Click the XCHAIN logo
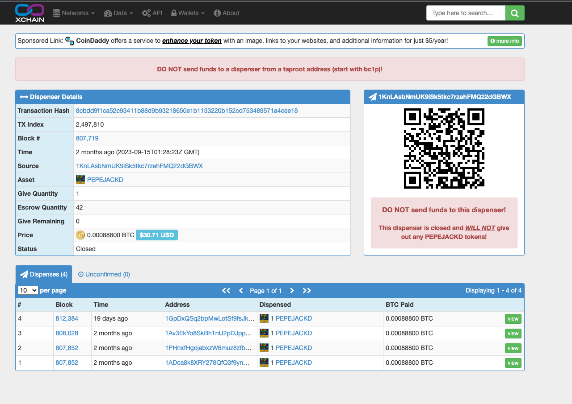This screenshot has width=572, height=404. (29, 13)
